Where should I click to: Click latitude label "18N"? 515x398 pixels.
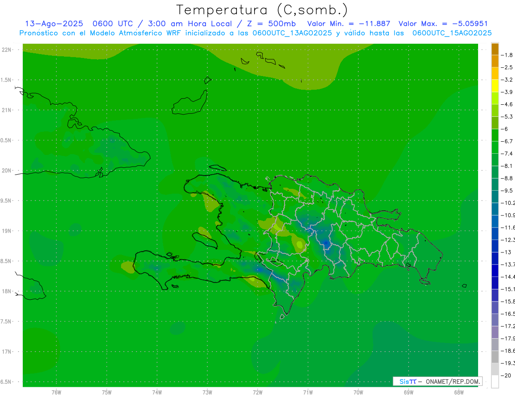coord(6,292)
